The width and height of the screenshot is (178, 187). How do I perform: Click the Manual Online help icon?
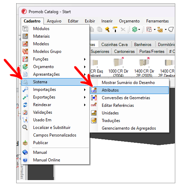click(25, 160)
